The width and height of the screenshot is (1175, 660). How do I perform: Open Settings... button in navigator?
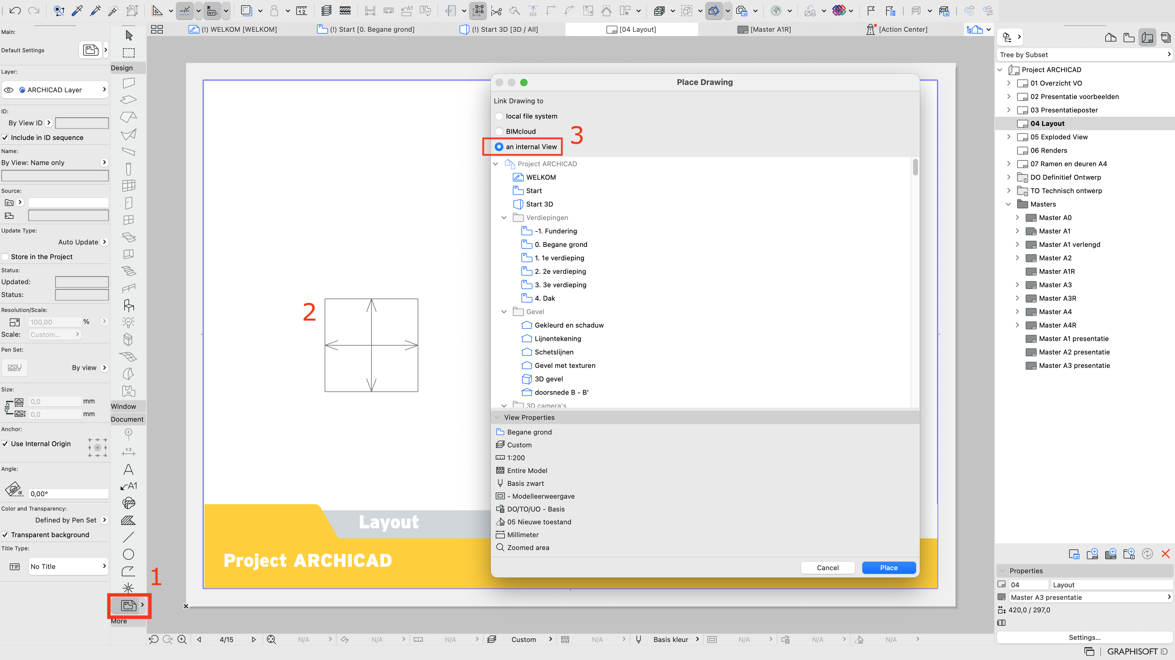(x=1085, y=637)
